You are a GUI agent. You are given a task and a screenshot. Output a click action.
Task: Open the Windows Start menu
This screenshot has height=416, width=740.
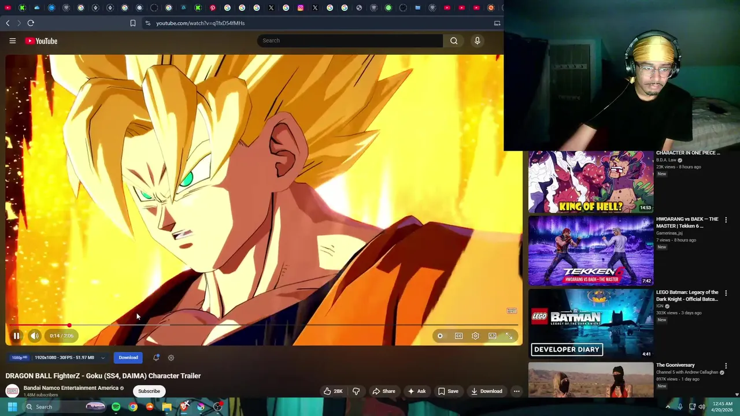pos(12,407)
